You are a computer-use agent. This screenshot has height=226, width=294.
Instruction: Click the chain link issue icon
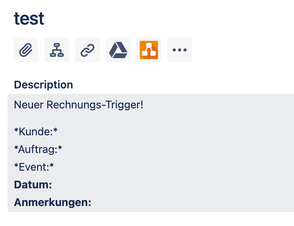[x=88, y=50]
